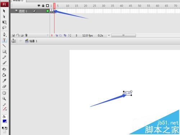Select the Eyedropper tool

4,81
